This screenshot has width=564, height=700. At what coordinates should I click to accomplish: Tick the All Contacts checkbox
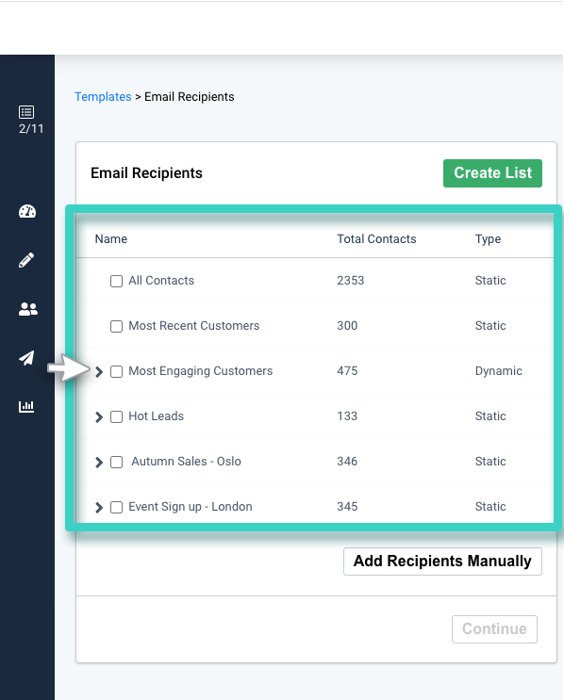(x=116, y=282)
